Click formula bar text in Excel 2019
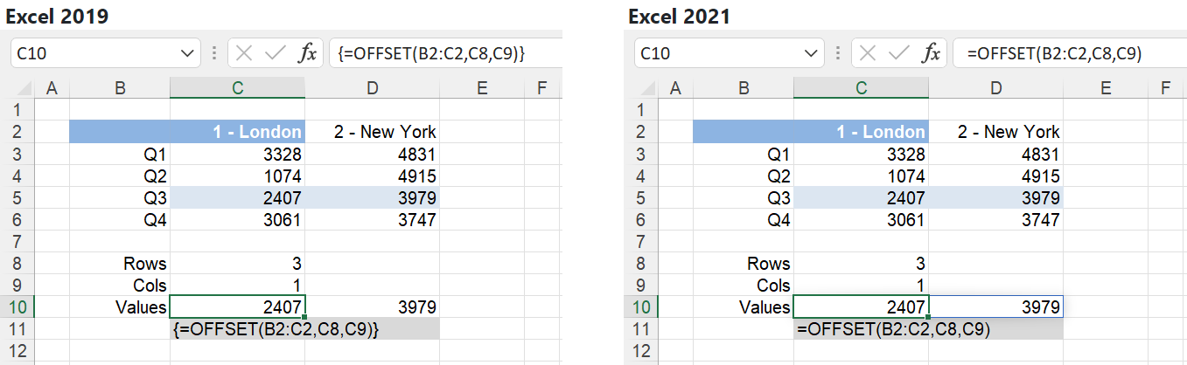This screenshot has width=1187, height=365. [x=430, y=53]
